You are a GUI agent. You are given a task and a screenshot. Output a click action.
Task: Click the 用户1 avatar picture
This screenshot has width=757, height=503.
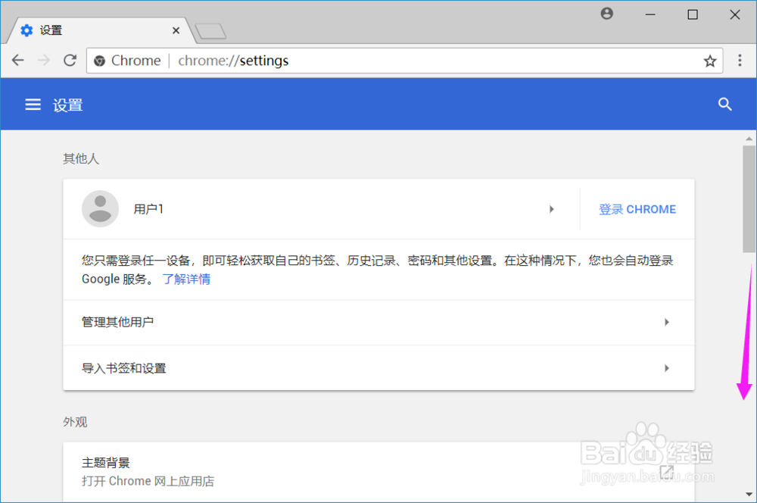[101, 209]
